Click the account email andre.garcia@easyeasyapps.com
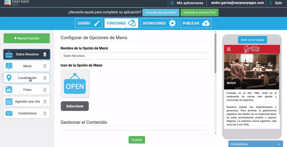287x147 pixels. [x=237, y=3]
